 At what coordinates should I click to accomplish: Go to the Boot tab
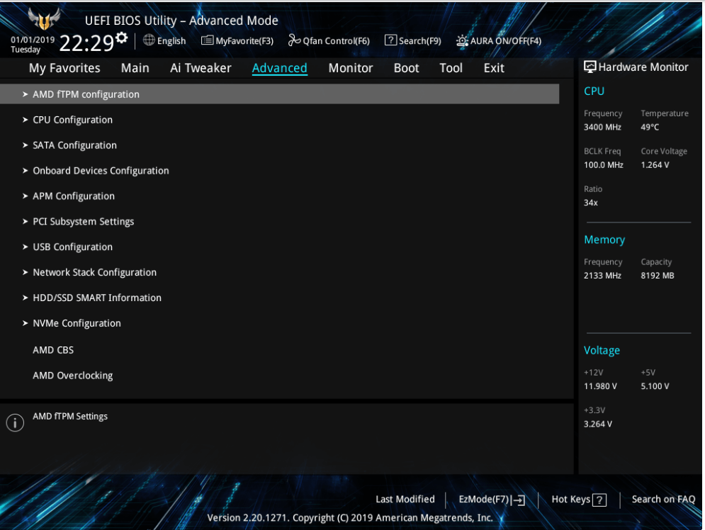coord(407,68)
